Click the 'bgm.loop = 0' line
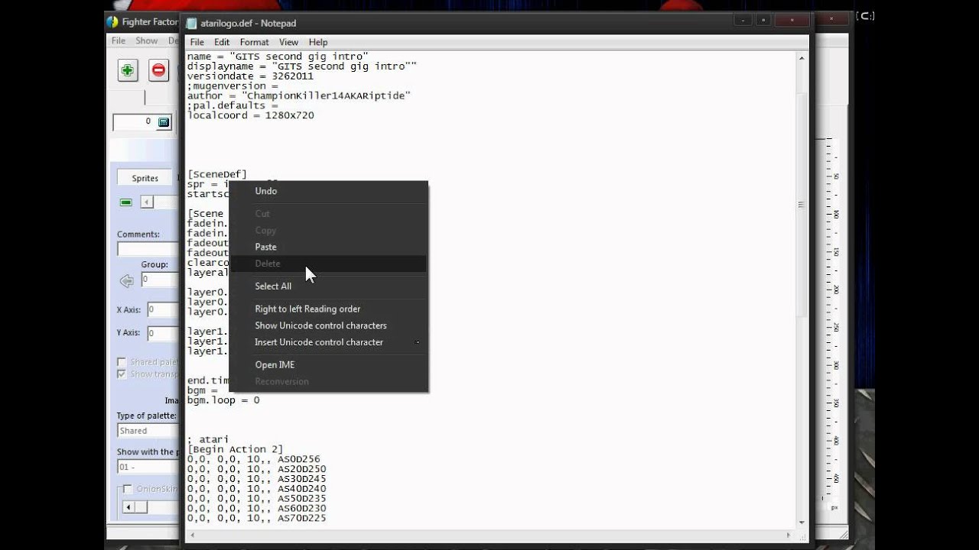 tap(223, 400)
